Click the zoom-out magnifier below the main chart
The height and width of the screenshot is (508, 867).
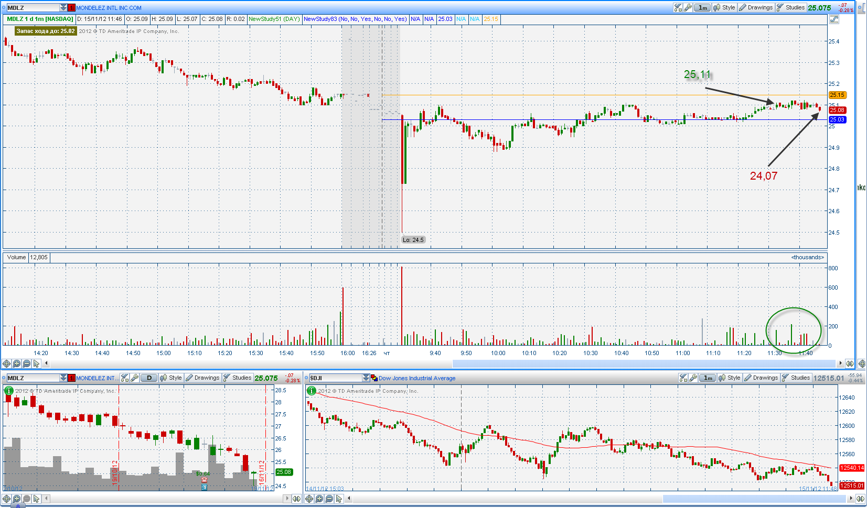click(26, 363)
